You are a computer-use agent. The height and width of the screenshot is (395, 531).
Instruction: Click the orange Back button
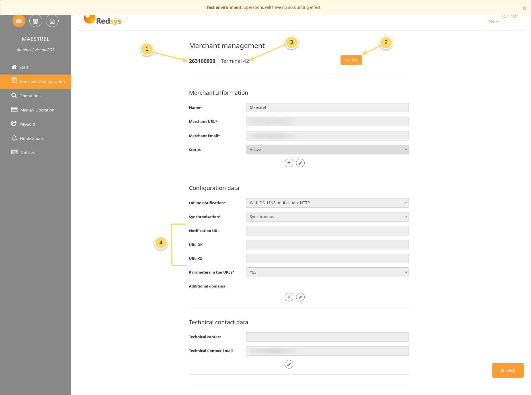coord(508,370)
